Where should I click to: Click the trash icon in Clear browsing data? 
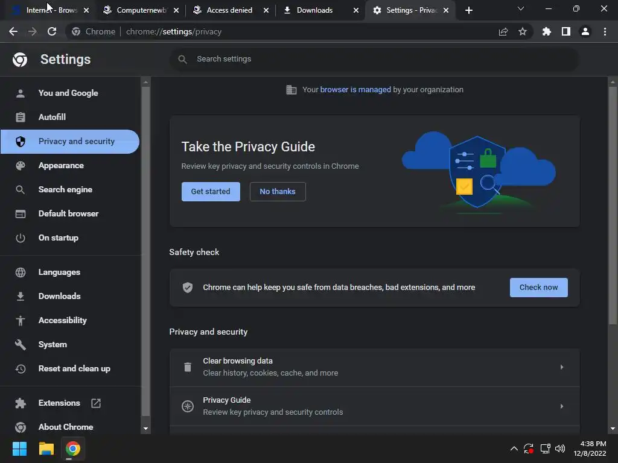click(188, 367)
